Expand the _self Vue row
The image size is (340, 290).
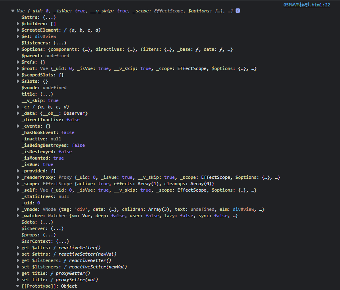pos(18,190)
